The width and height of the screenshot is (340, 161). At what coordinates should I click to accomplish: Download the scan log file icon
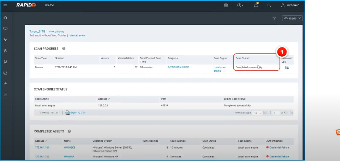[x=287, y=68]
